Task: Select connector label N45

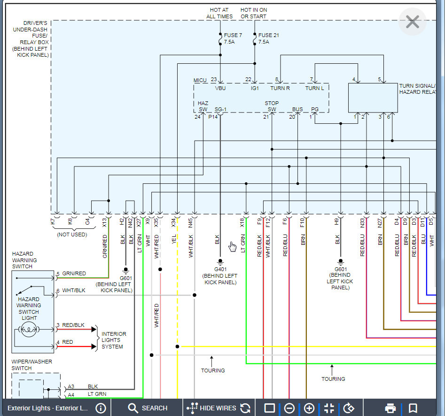Action: pos(190,223)
